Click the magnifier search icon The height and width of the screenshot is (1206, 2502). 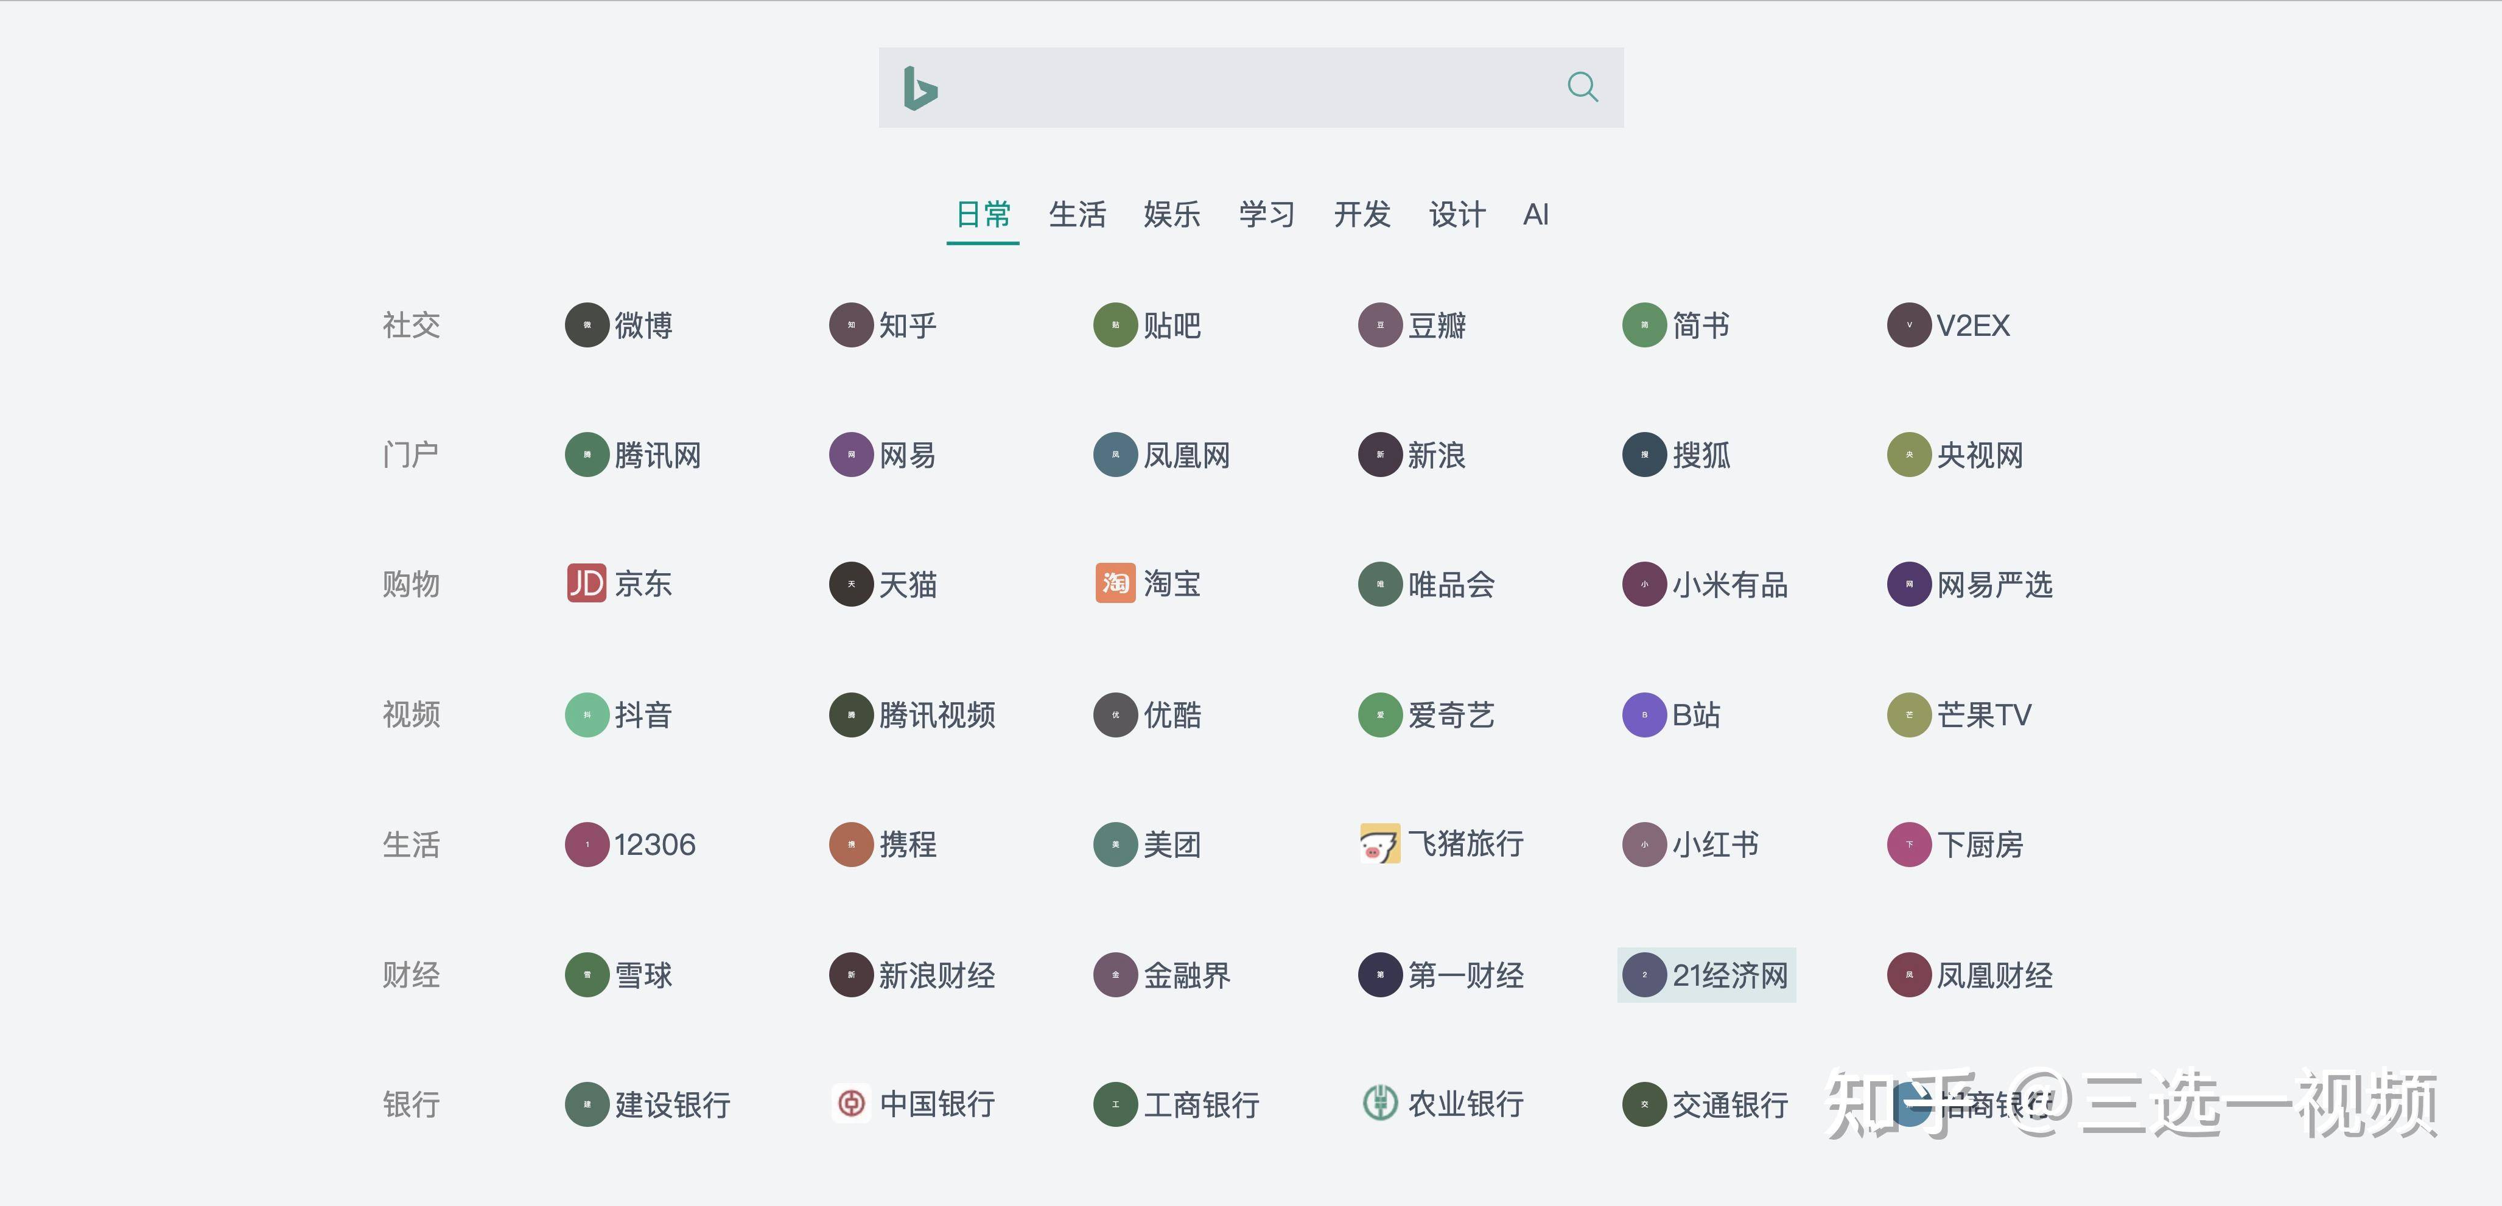click(x=1582, y=86)
